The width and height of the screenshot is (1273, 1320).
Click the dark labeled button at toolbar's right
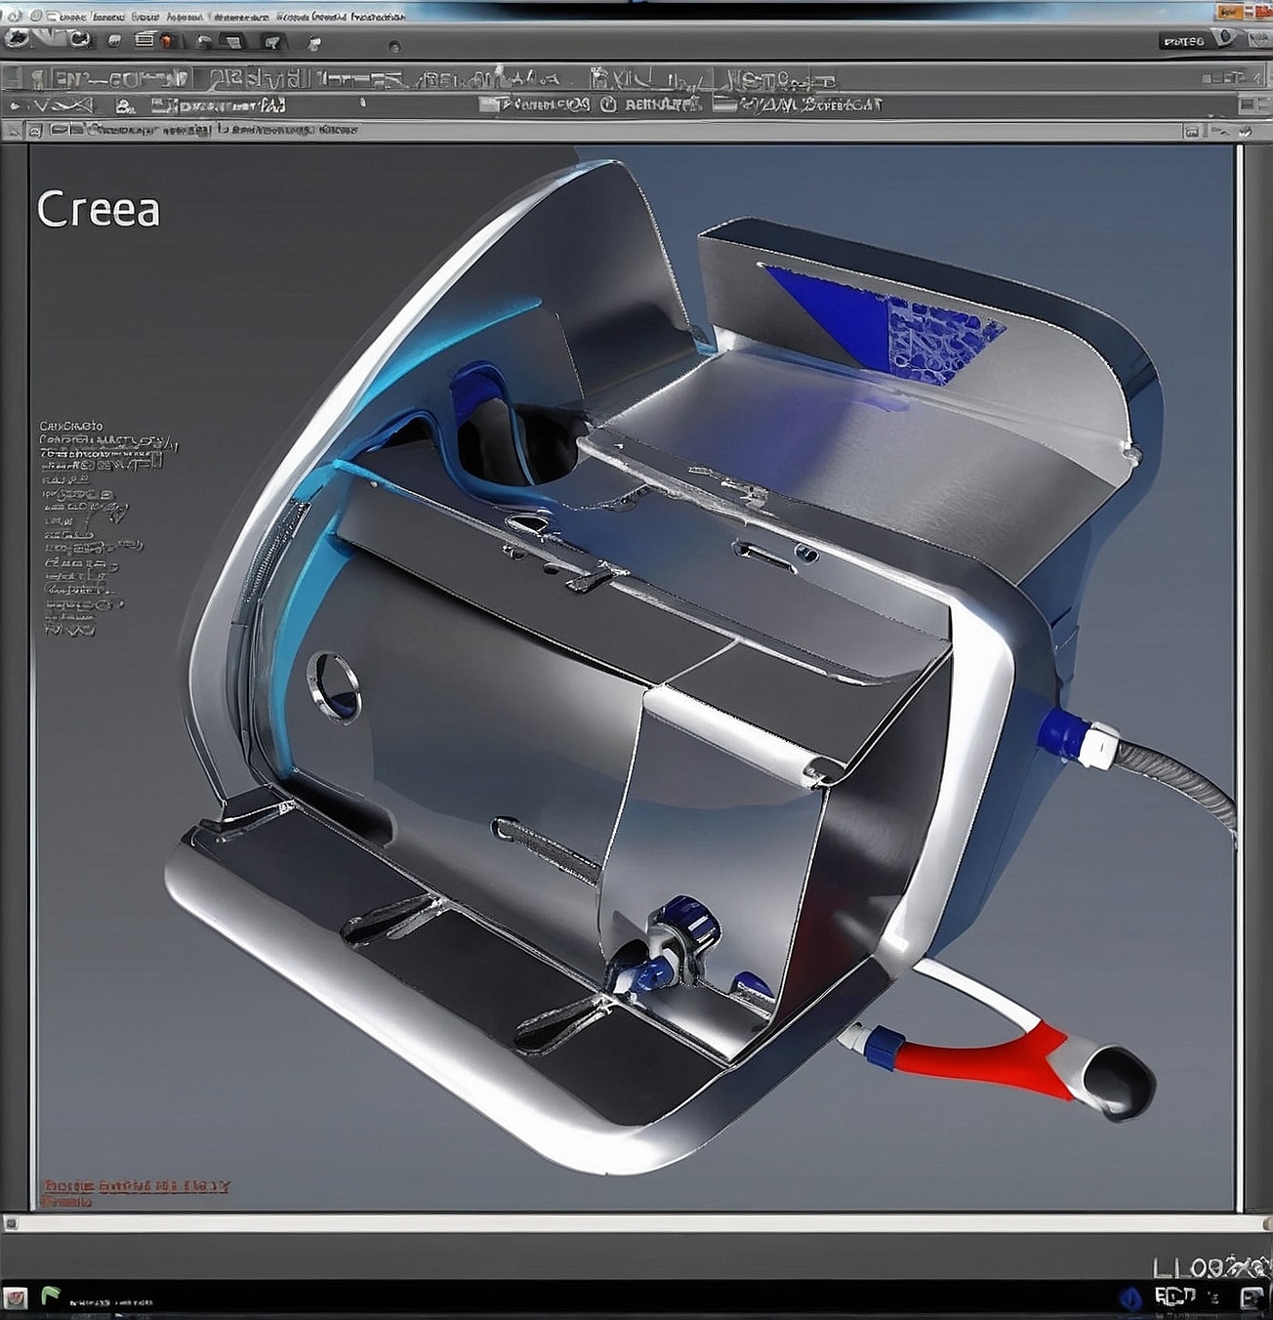(x=1183, y=41)
